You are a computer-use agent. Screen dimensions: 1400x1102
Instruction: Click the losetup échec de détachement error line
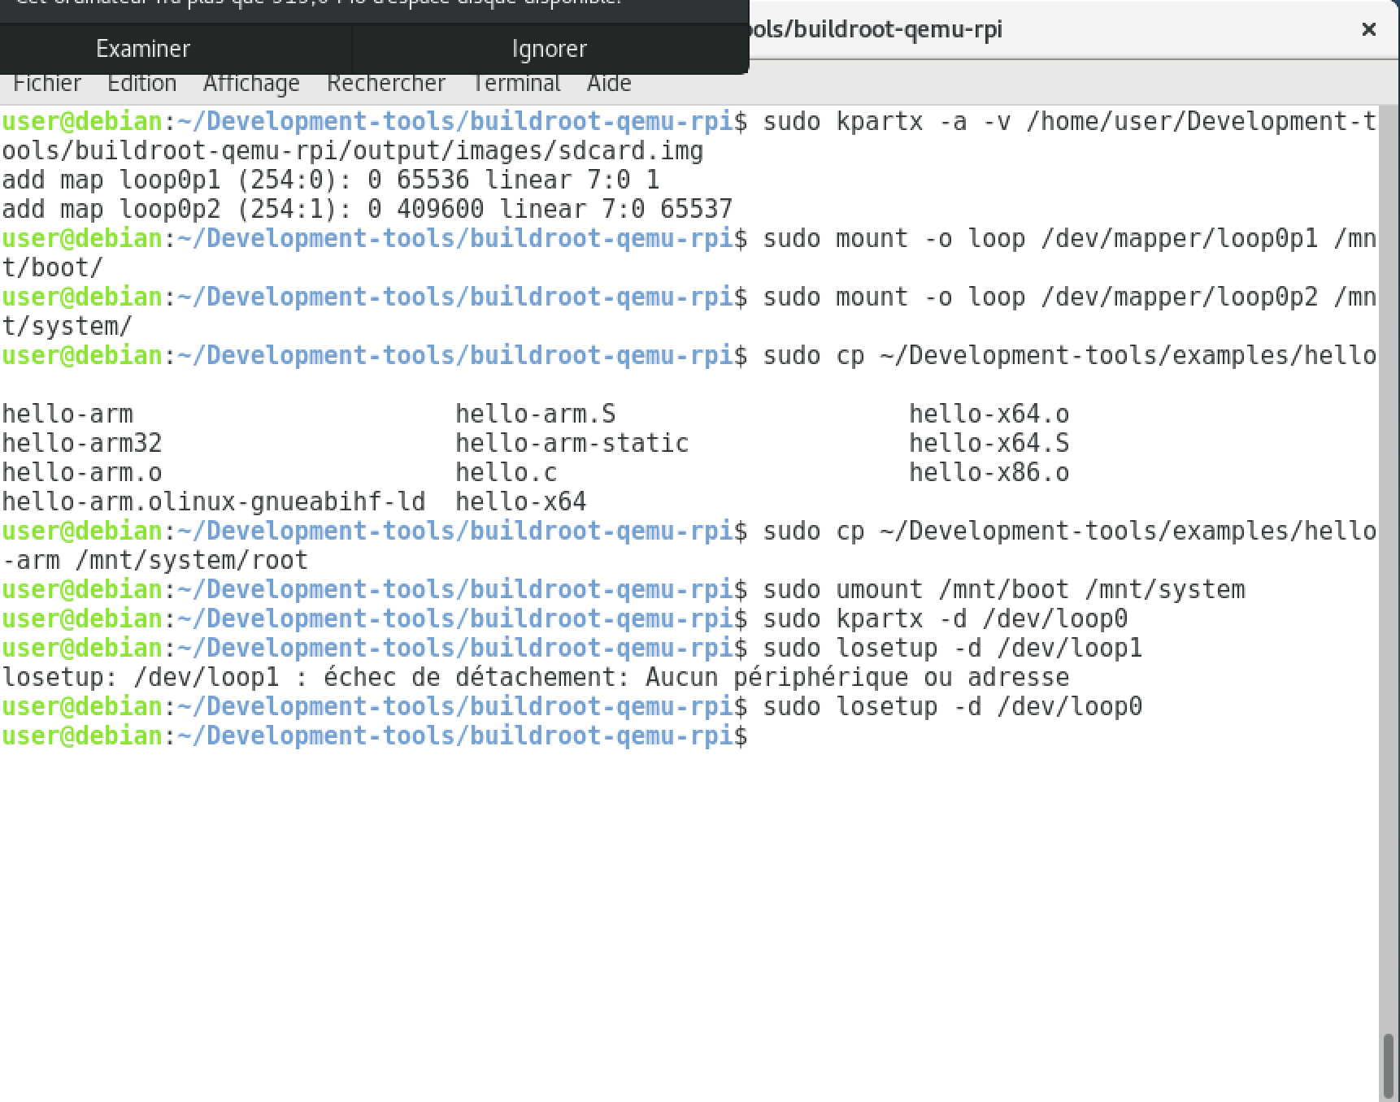(x=536, y=677)
